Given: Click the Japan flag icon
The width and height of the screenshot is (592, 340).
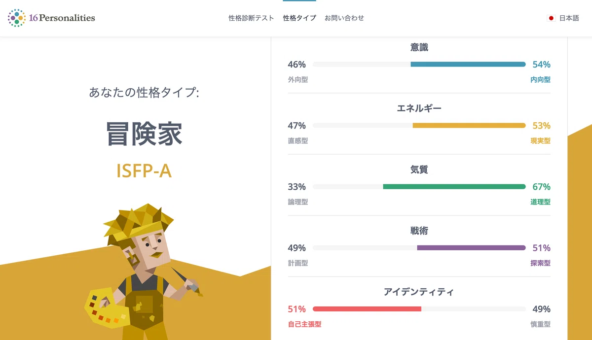Looking at the screenshot, I should [x=552, y=18].
